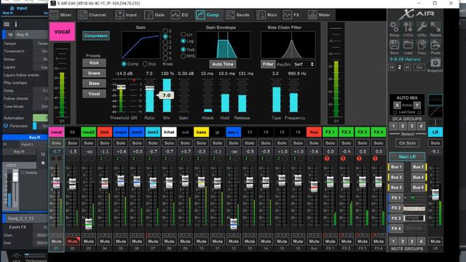Apply the Kick compressor preset
The image size is (466, 262).
pos(94,63)
